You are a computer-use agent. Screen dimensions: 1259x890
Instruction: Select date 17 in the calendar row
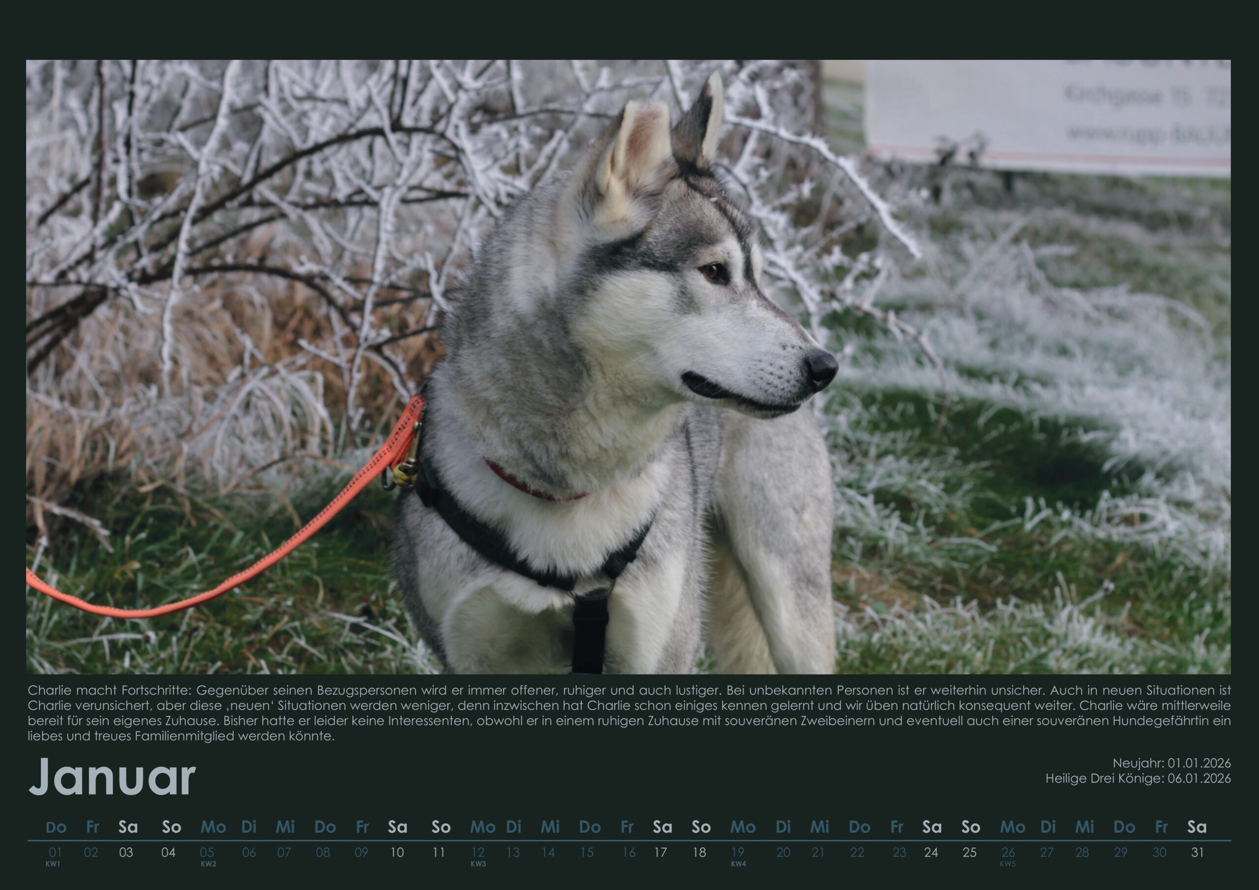(661, 852)
